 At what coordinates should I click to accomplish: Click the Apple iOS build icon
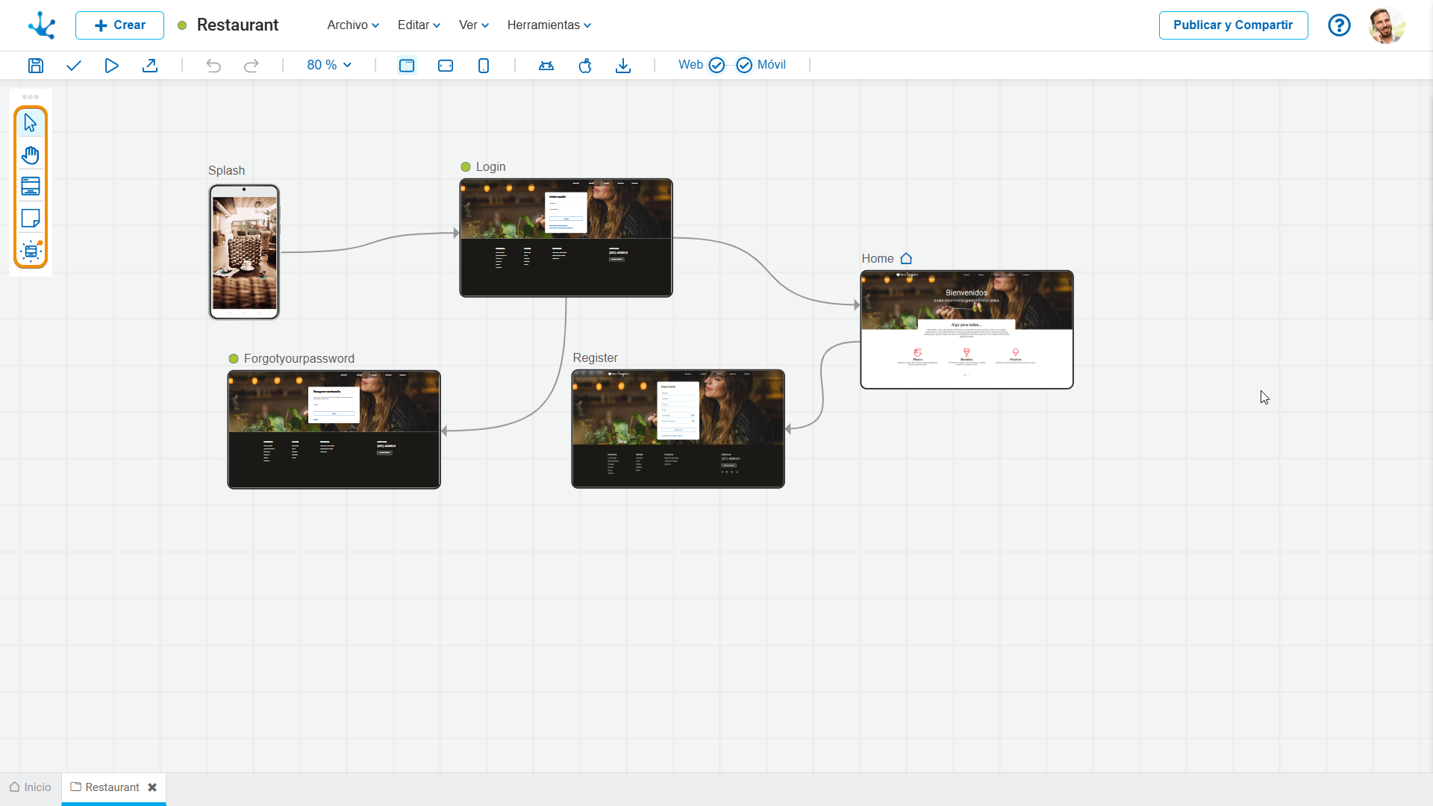(x=585, y=66)
